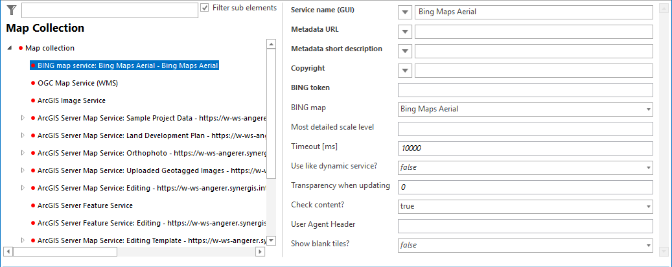Click the tree scroll down arrow
The width and height of the screenshot is (672, 267).
(271, 240)
